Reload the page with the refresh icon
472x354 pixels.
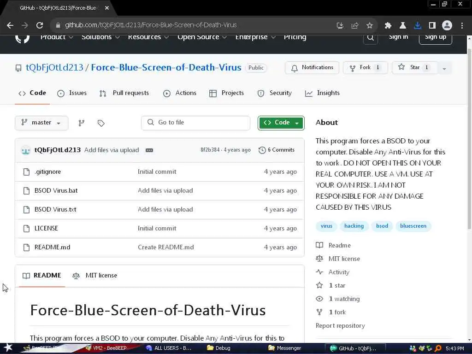(40, 25)
